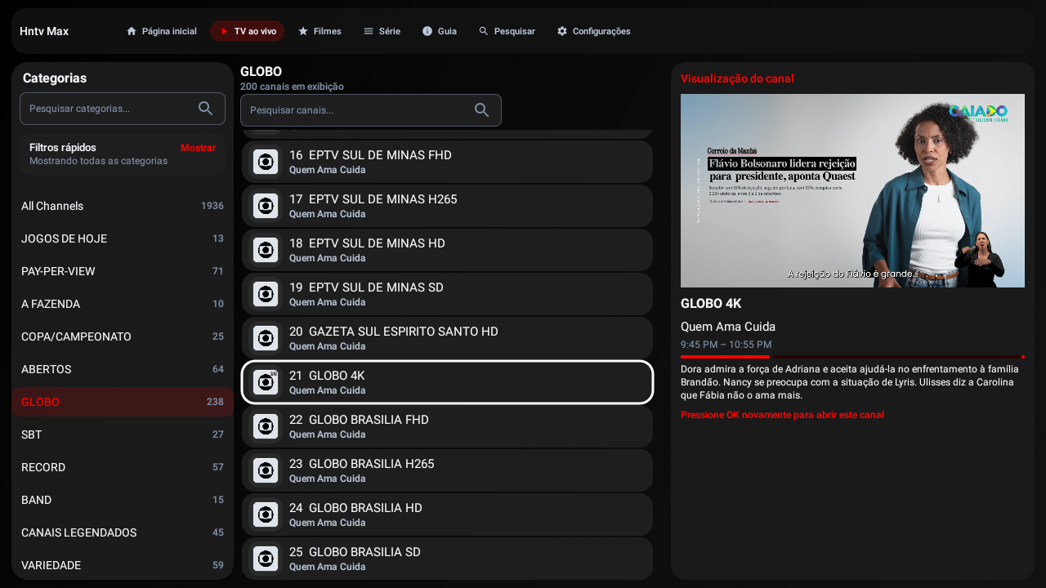This screenshot has width=1046, height=588.
Task: Click the search icon in the categories search box
Action: pyautogui.click(x=205, y=109)
